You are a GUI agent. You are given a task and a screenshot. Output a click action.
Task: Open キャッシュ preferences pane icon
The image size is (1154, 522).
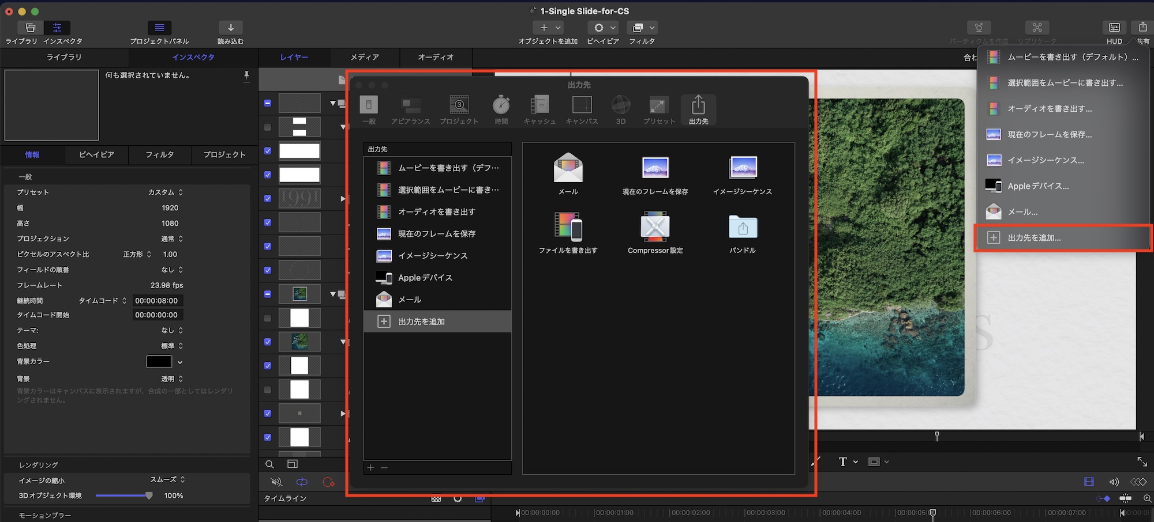(x=539, y=109)
